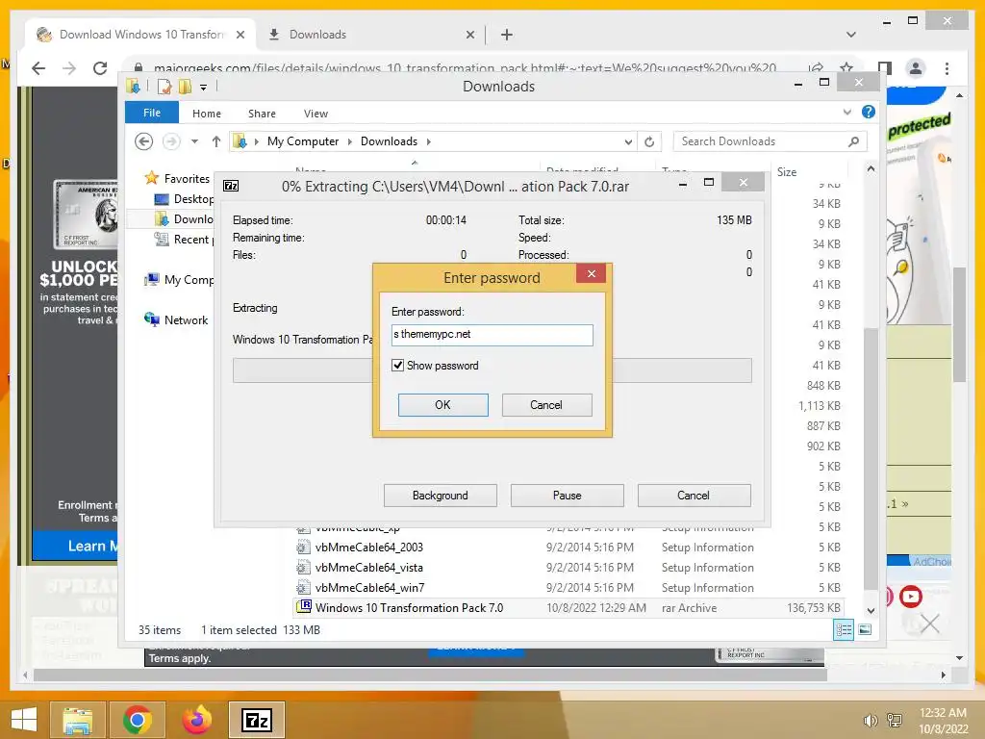Screen dimensions: 985x739
Task: Click My Computer in address breadcrumb
Action: (x=303, y=141)
